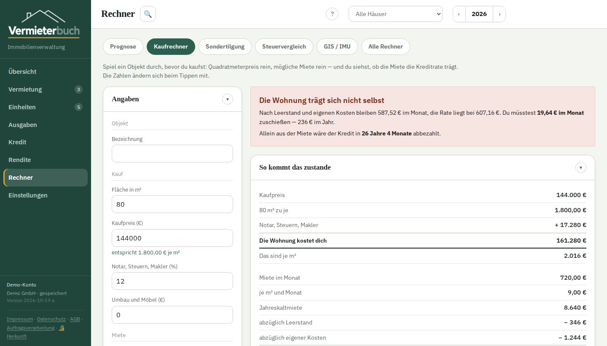The height and width of the screenshot is (346, 607).
Task: Go to previous year with left chevron
Action: coord(459,14)
